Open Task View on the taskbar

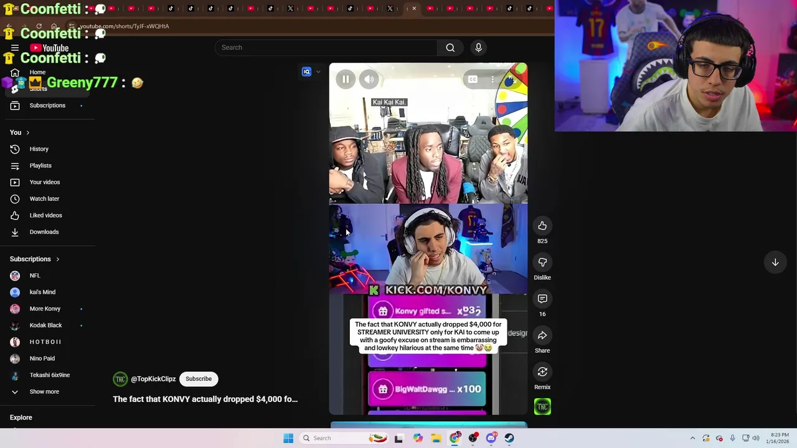coord(398,438)
